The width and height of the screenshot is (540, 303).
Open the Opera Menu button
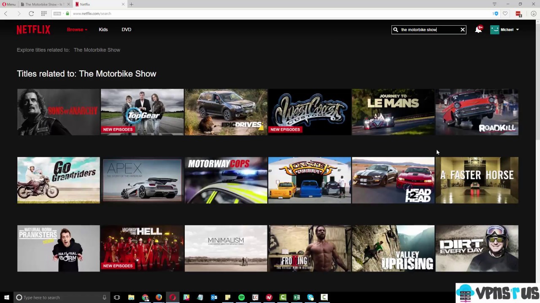pyautogui.click(x=9, y=4)
